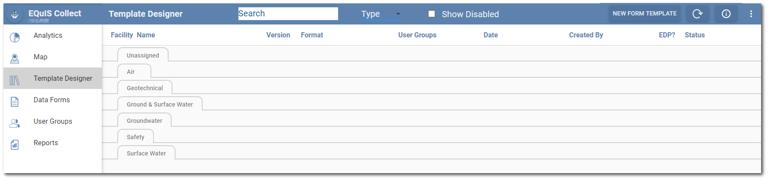The width and height of the screenshot is (768, 180).
Task: Click the New Form Template button
Action: click(x=644, y=14)
